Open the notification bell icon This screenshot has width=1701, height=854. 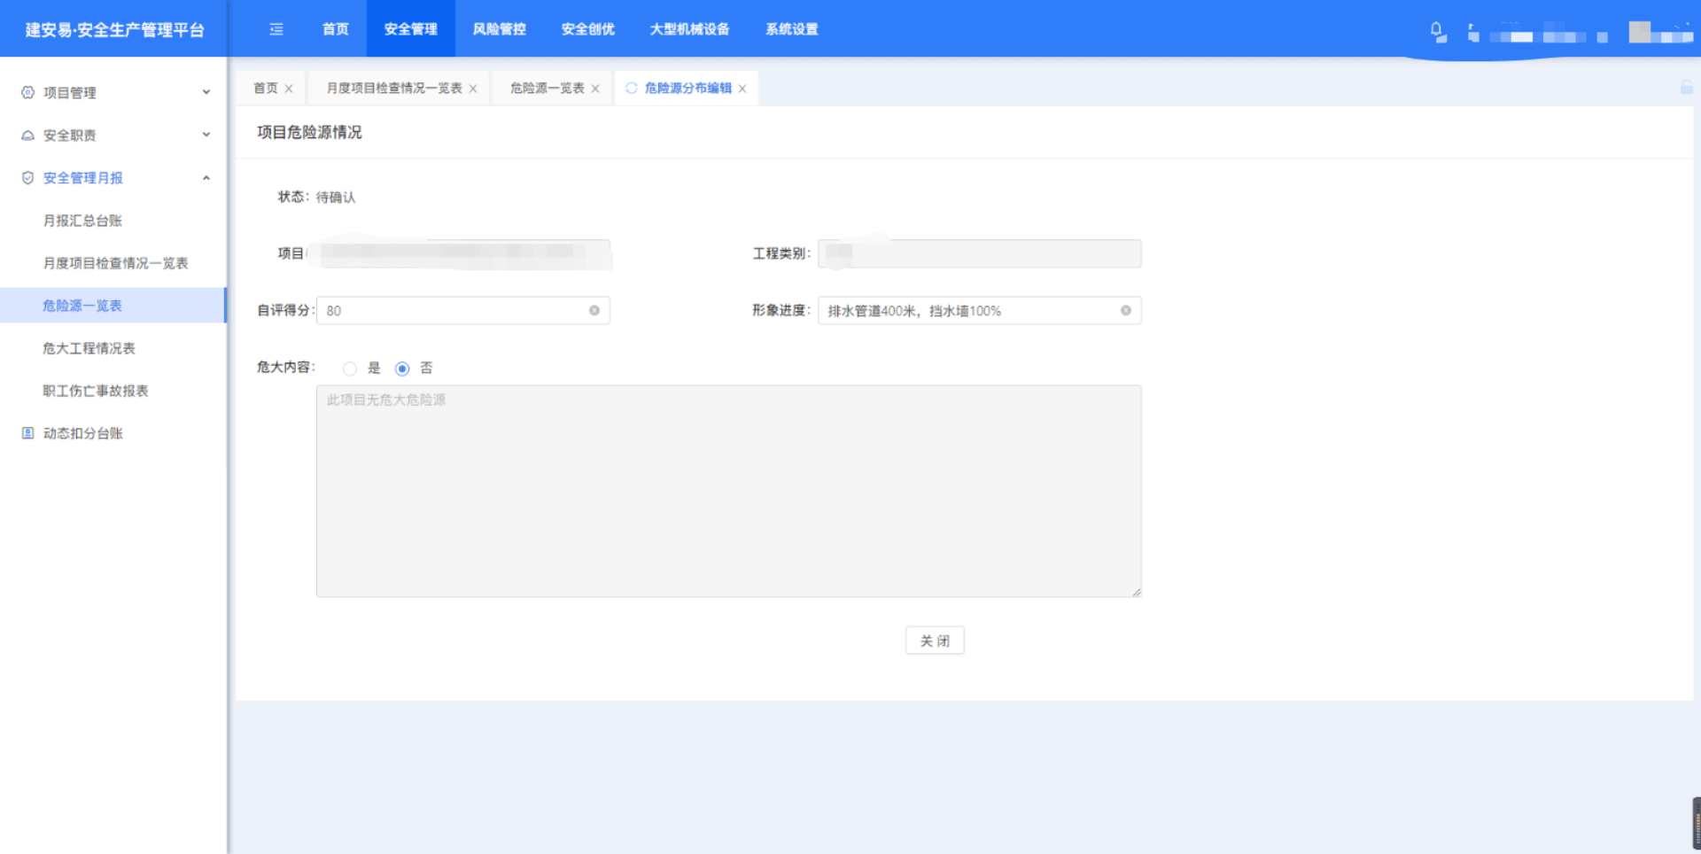coord(1436,31)
